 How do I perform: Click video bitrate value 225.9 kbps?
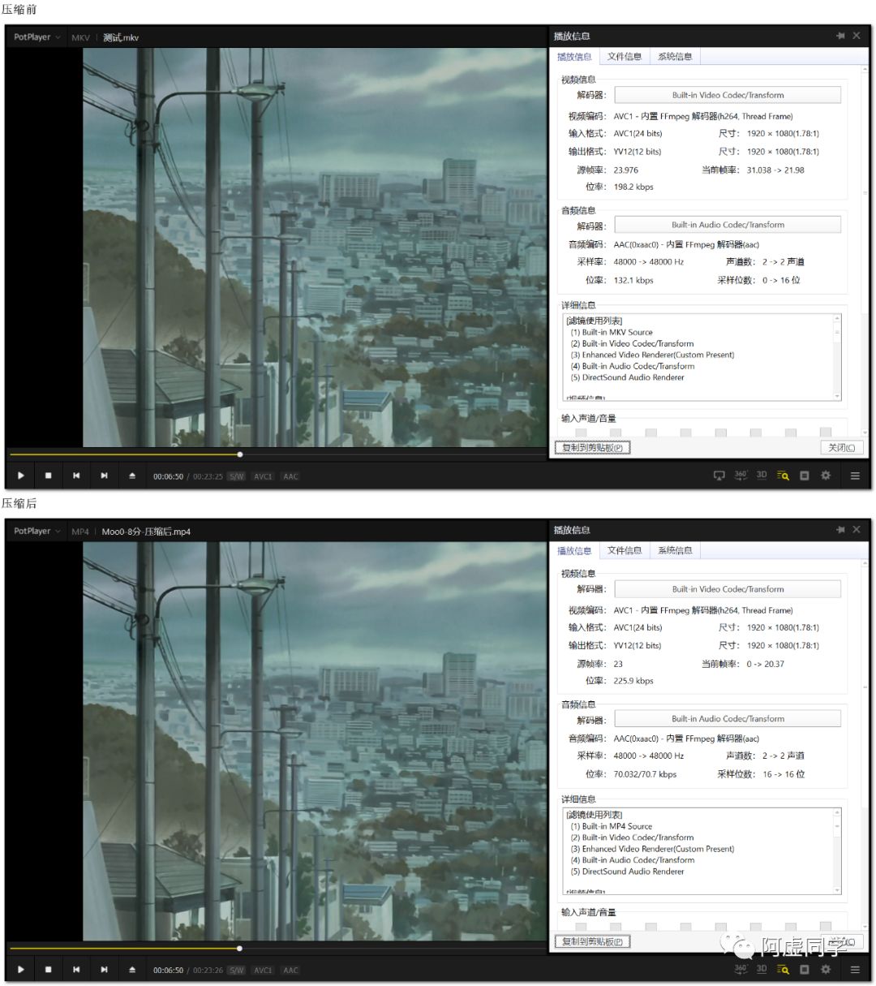pos(633,681)
